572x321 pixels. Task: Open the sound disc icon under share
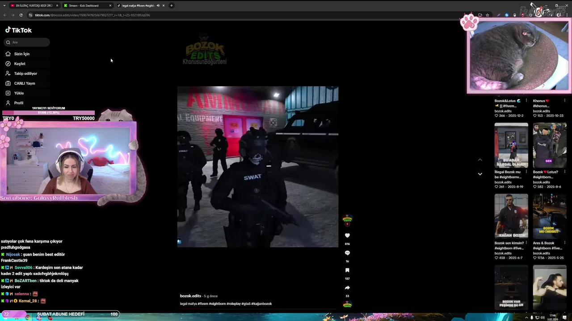(x=347, y=305)
